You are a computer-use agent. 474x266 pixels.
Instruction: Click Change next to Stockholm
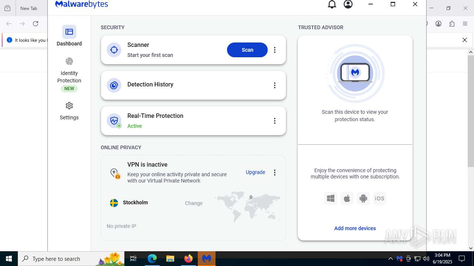click(194, 203)
